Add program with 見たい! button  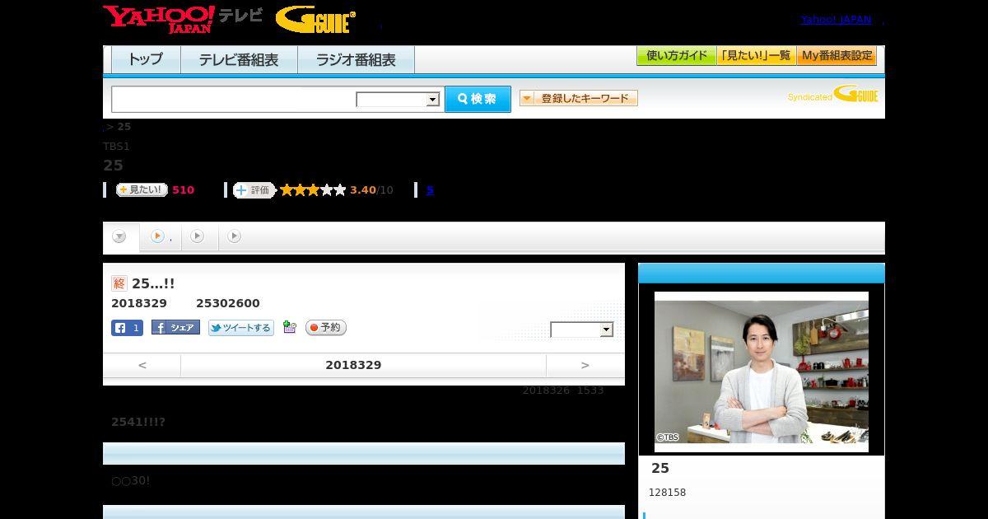[x=142, y=189]
